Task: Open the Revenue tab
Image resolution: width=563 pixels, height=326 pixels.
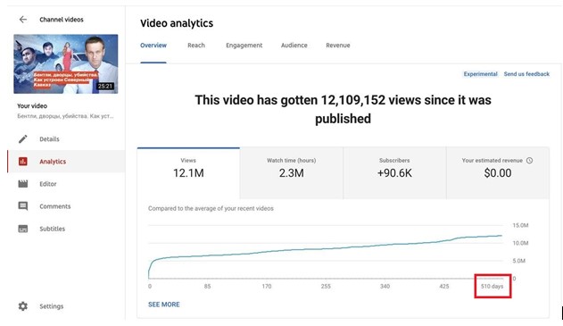Action: [338, 46]
